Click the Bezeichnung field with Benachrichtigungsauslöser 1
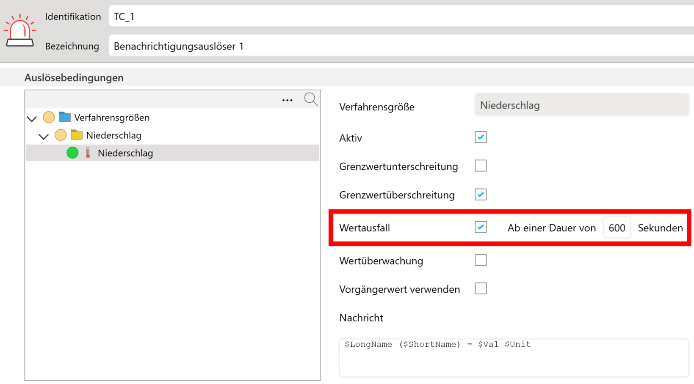 point(401,46)
